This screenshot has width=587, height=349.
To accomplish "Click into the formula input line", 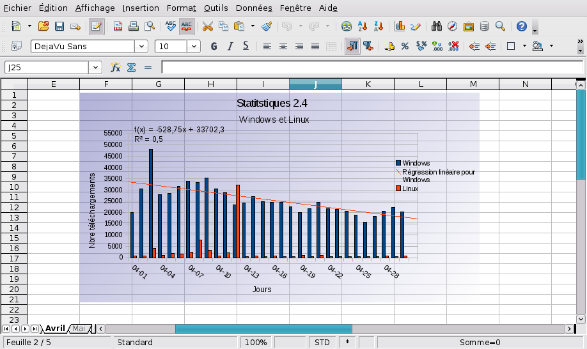I will pos(372,67).
